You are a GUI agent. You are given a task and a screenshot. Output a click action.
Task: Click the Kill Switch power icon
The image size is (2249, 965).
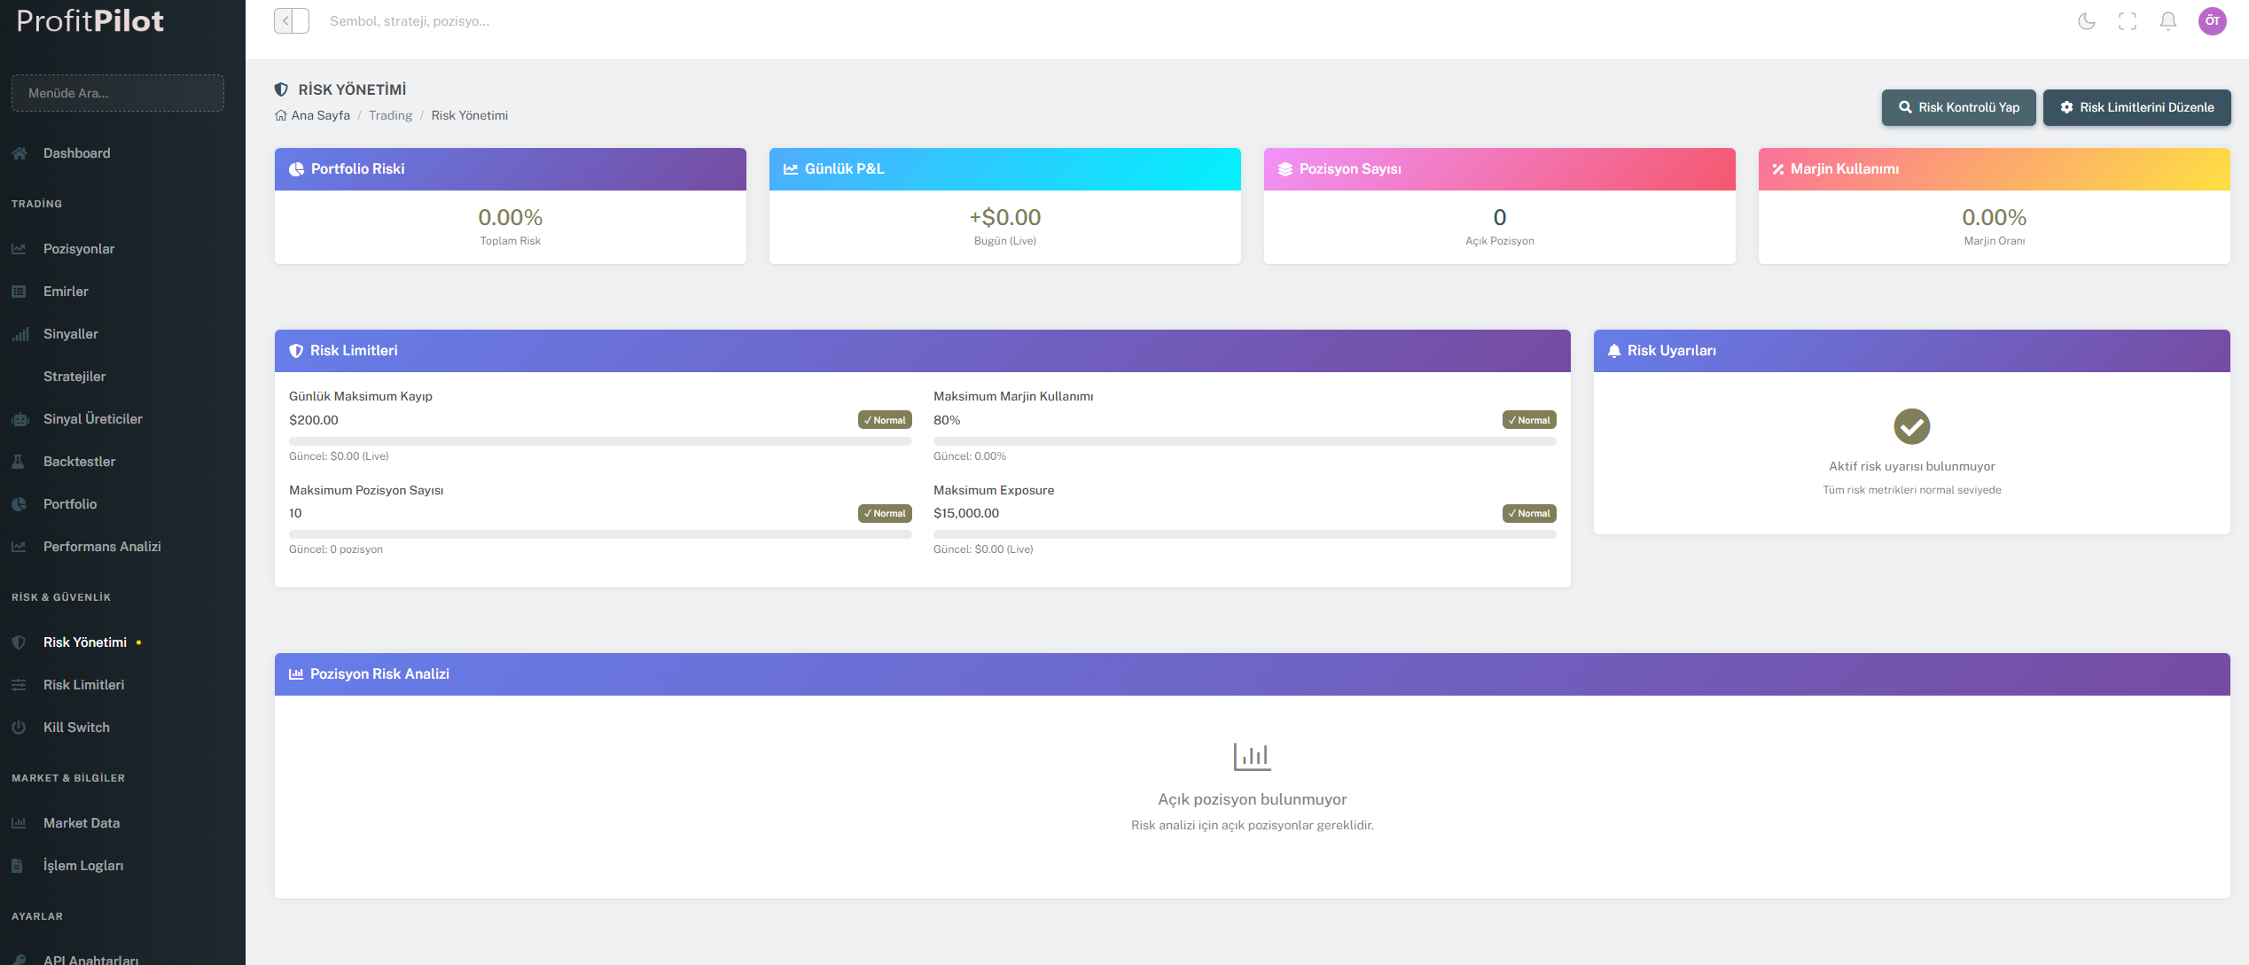click(x=19, y=728)
